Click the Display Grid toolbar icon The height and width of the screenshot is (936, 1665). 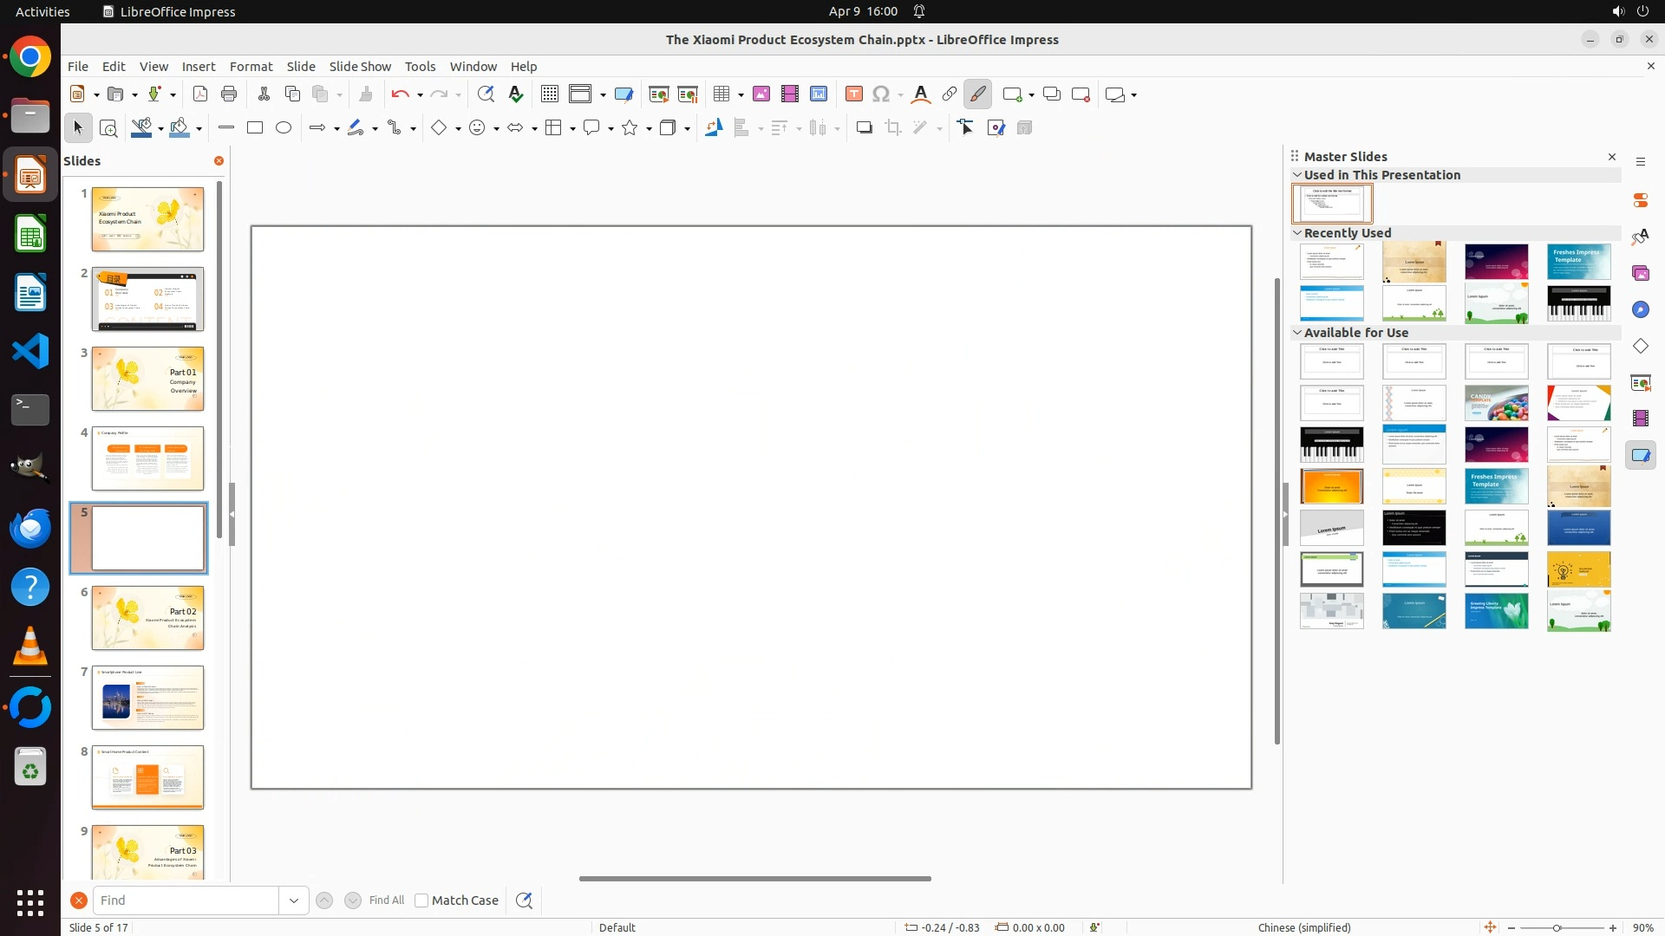(x=550, y=94)
